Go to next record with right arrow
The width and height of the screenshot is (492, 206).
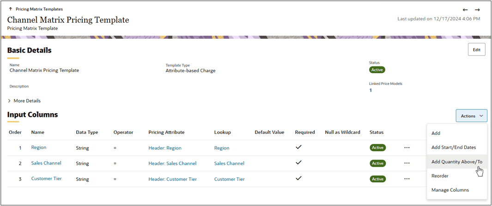point(477,10)
